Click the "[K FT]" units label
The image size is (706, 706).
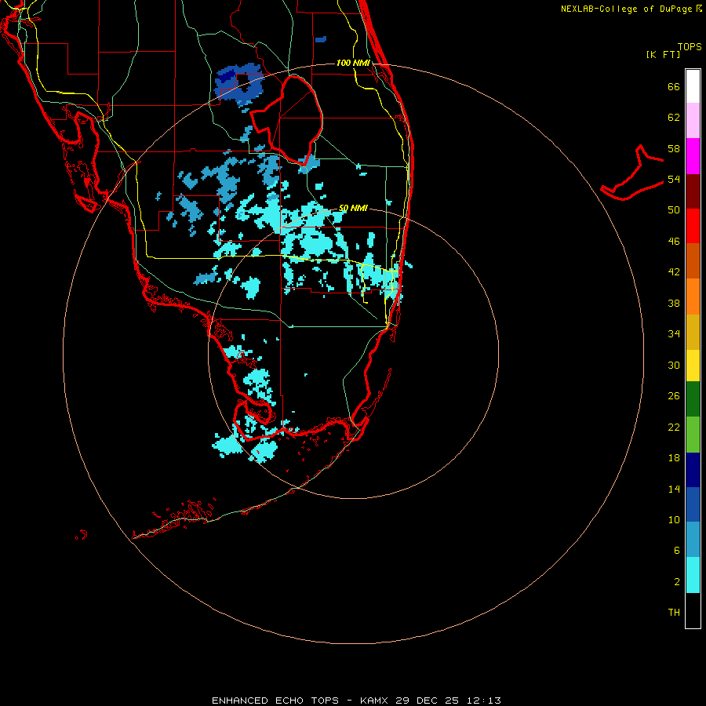click(x=663, y=54)
